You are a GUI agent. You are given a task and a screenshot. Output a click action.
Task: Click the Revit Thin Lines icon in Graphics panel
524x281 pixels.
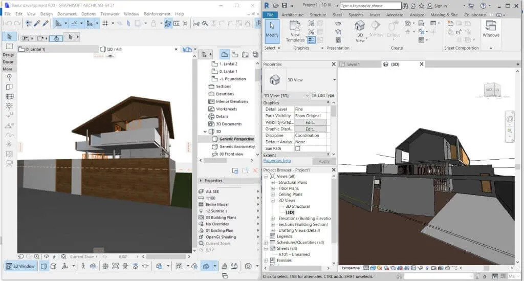click(312, 40)
